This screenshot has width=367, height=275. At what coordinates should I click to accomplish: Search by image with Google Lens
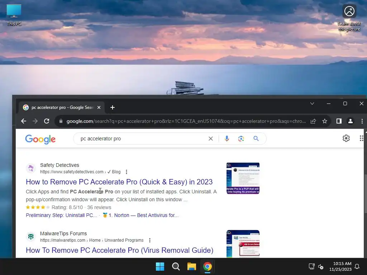(241, 139)
